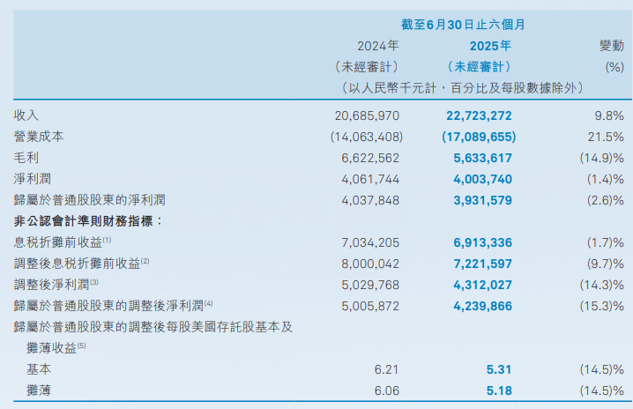633x409 pixels.
Task: Click 未經審計 under 2024年
Action: pyautogui.click(x=367, y=67)
